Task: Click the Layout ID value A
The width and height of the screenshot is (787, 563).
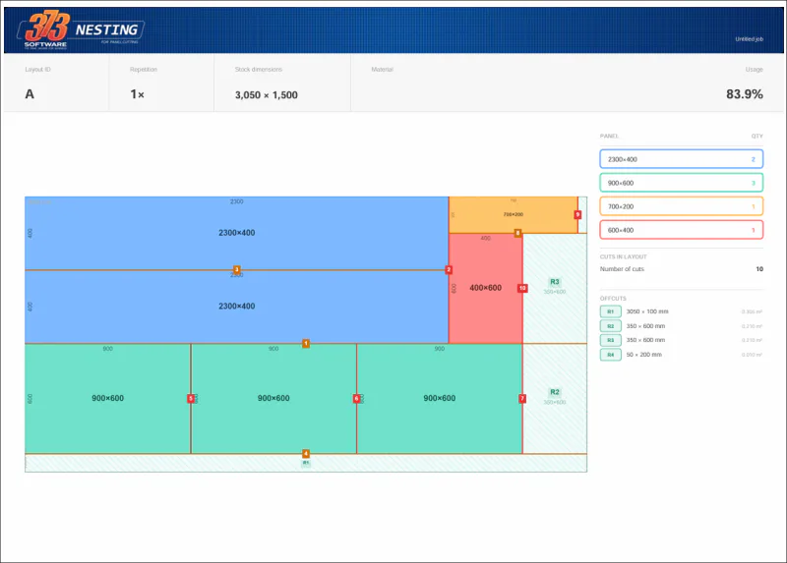Action: coord(30,94)
